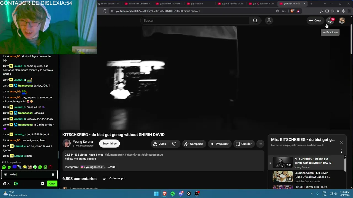Open the browser zoom magnifier in the address bar
Viewport: 353px width, 198px height.
(278, 11)
